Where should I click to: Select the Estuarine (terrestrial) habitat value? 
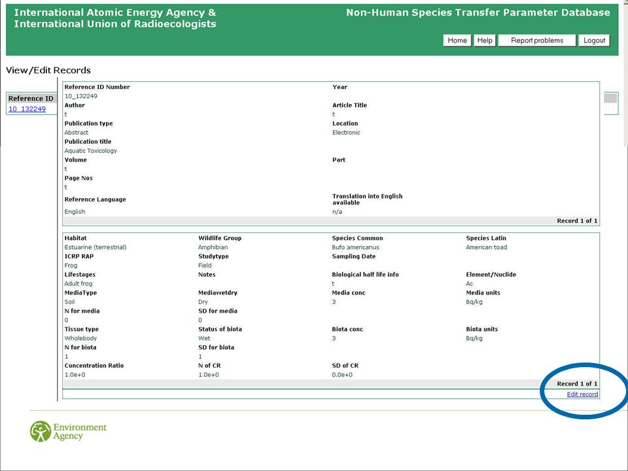pos(96,247)
